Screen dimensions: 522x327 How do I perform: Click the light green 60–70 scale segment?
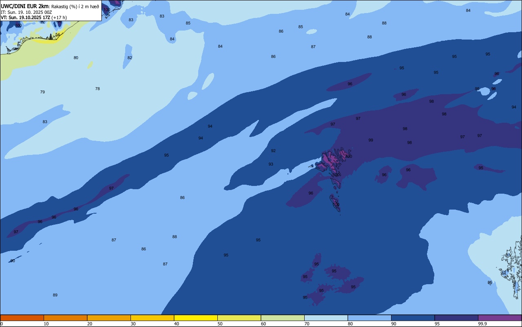(283, 318)
